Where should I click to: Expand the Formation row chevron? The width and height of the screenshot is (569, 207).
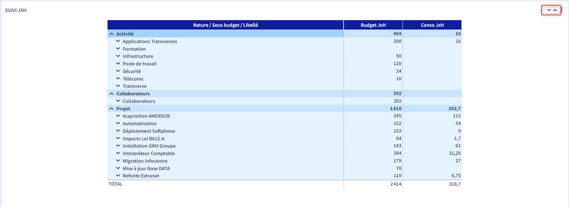pyautogui.click(x=118, y=49)
